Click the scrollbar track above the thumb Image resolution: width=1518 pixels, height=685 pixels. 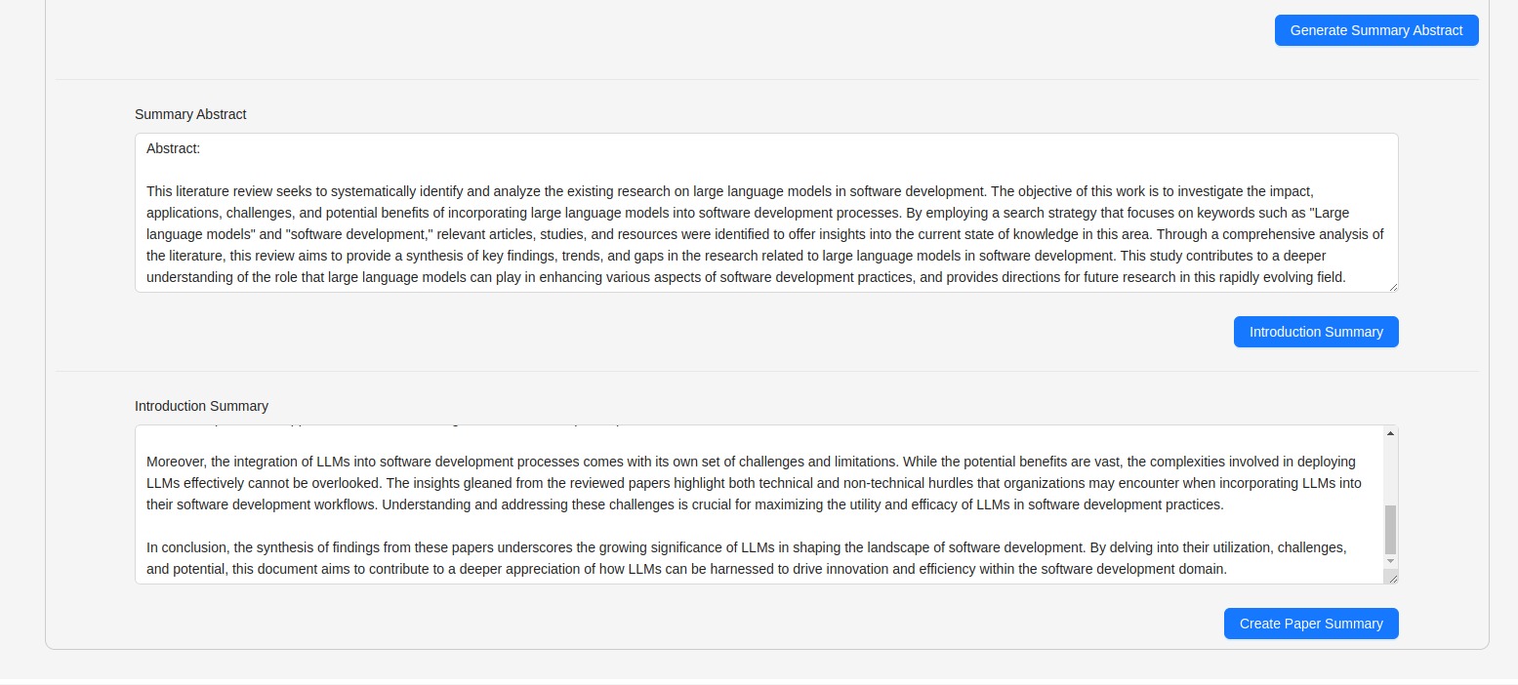tap(1390, 468)
